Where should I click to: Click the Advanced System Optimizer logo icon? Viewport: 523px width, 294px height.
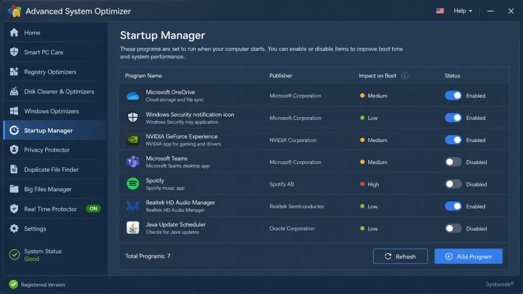pyautogui.click(x=14, y=11)
